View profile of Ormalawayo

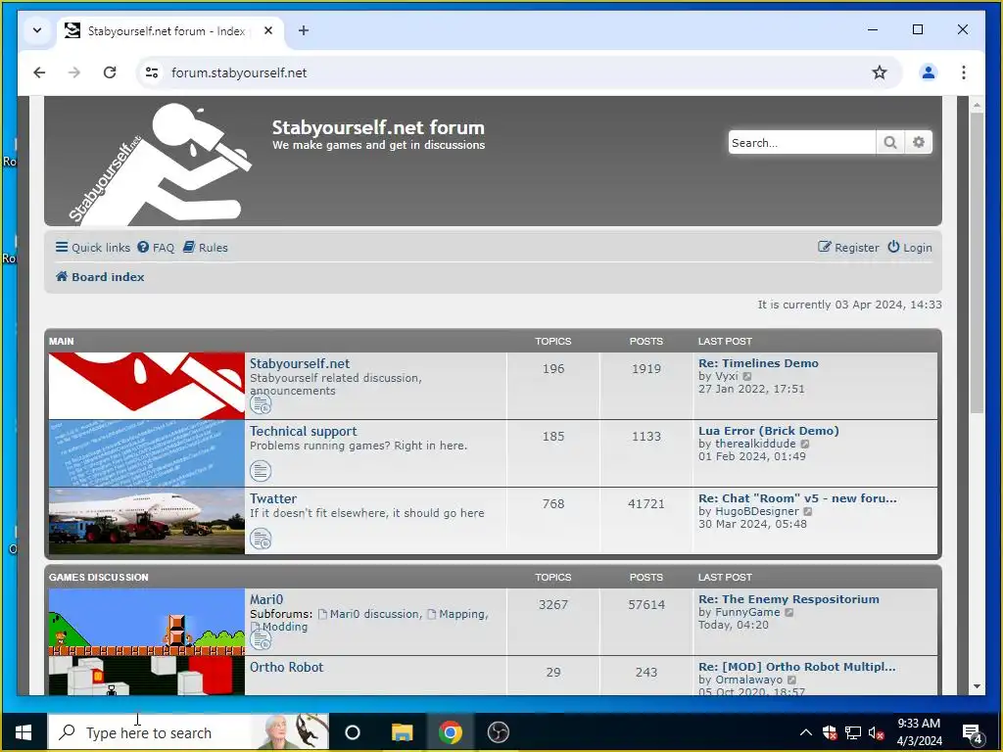point(749,680)
